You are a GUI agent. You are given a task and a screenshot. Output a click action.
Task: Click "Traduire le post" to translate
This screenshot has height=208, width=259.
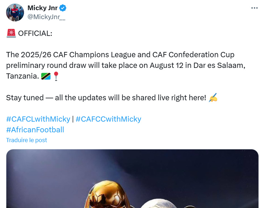pos(27,140)
